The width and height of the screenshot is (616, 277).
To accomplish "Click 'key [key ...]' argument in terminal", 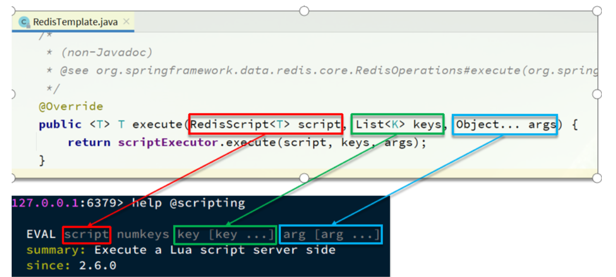I will click(225, 235).
